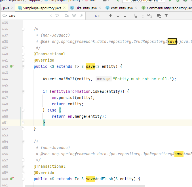Open the UserControllerTest run configuration dropdown
The image size is (192, 187).
click(144, 1)
